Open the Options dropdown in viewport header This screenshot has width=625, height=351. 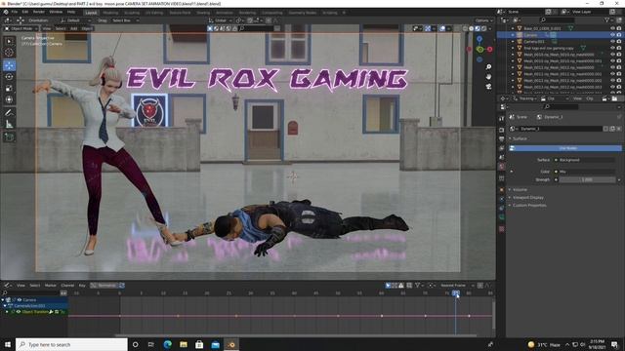pos(484,20)
